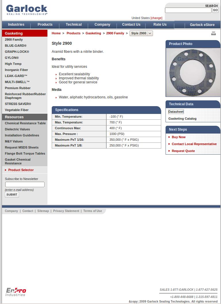This screenshot has height=304, width=221.
Task: Click Contact Local Representative link
Action: click(194, 144)
